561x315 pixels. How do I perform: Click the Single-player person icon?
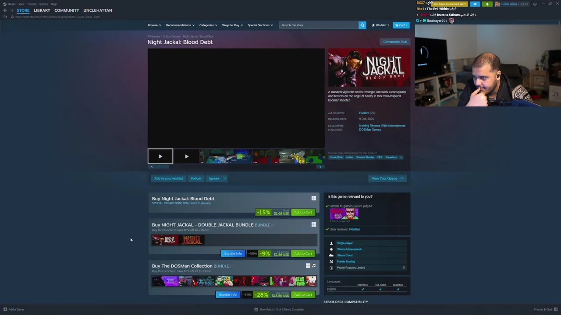pos(331,243)
